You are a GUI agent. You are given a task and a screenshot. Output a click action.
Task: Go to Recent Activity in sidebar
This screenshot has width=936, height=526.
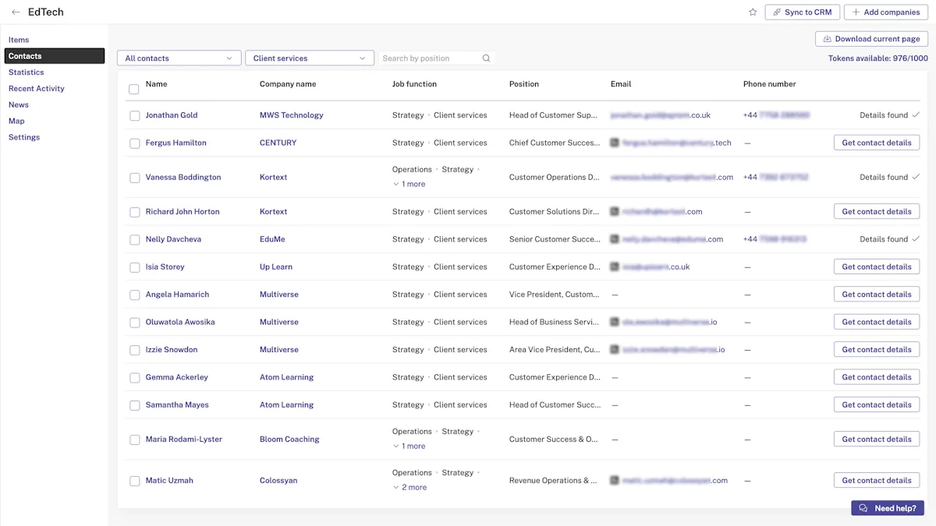[37, 89]
